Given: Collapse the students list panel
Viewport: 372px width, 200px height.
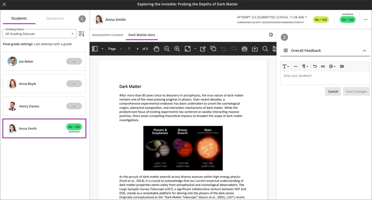Looking at the screenshot, I should [82, 19].
